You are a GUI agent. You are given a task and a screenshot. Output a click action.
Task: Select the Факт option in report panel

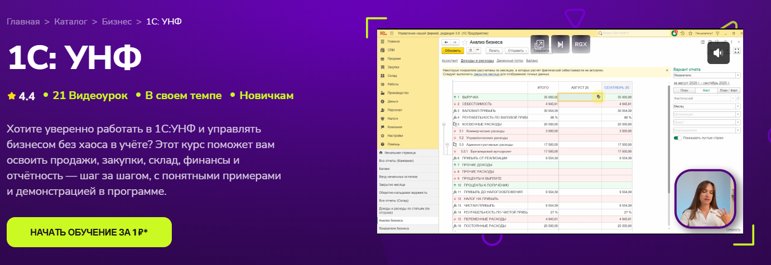coord(706,90)
